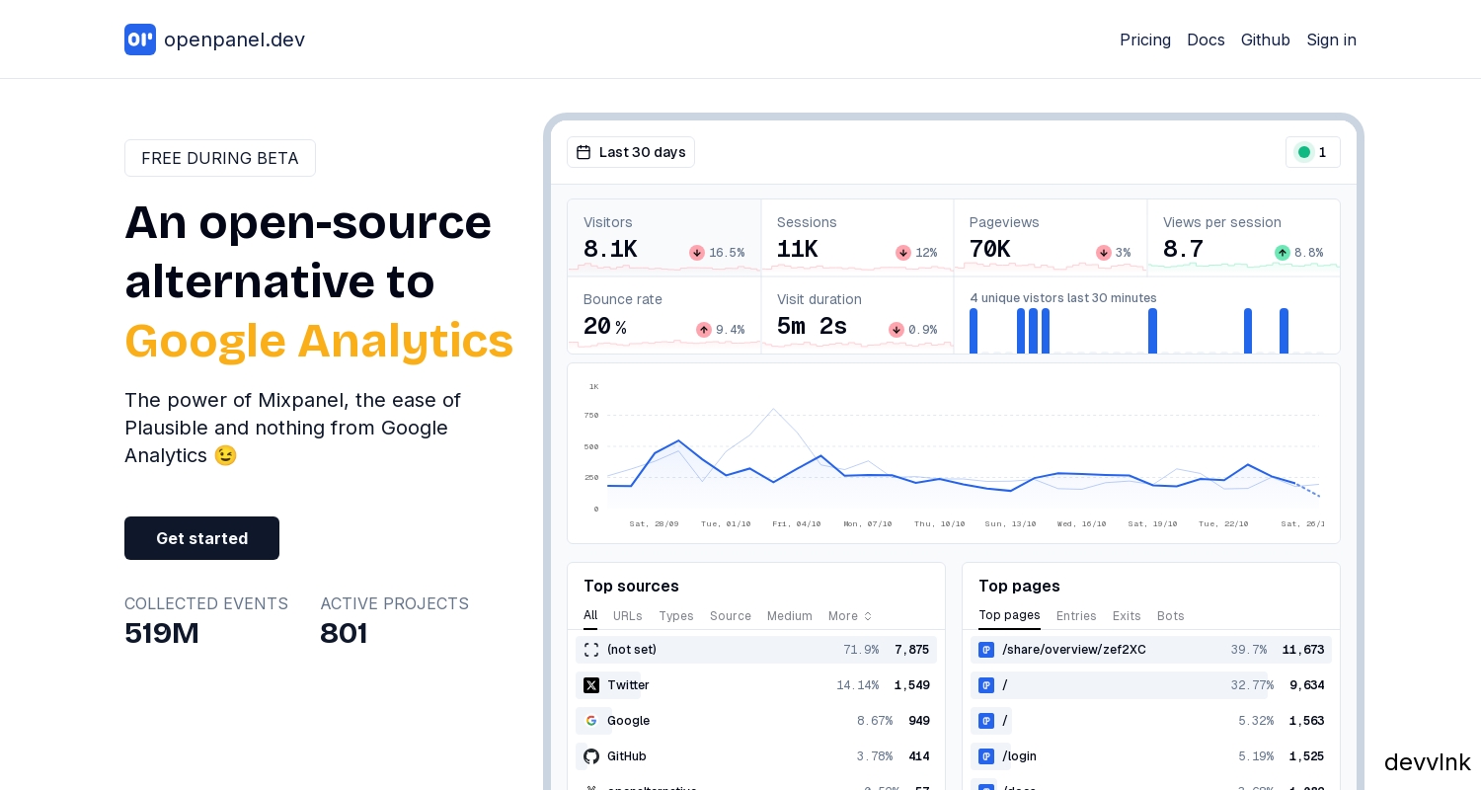Click the Views per session up arrow
Viewport: 1481px width, 790px height.
click(1283, 253)
